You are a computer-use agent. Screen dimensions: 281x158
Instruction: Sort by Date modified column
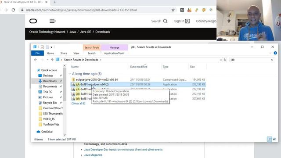point(139,67)
